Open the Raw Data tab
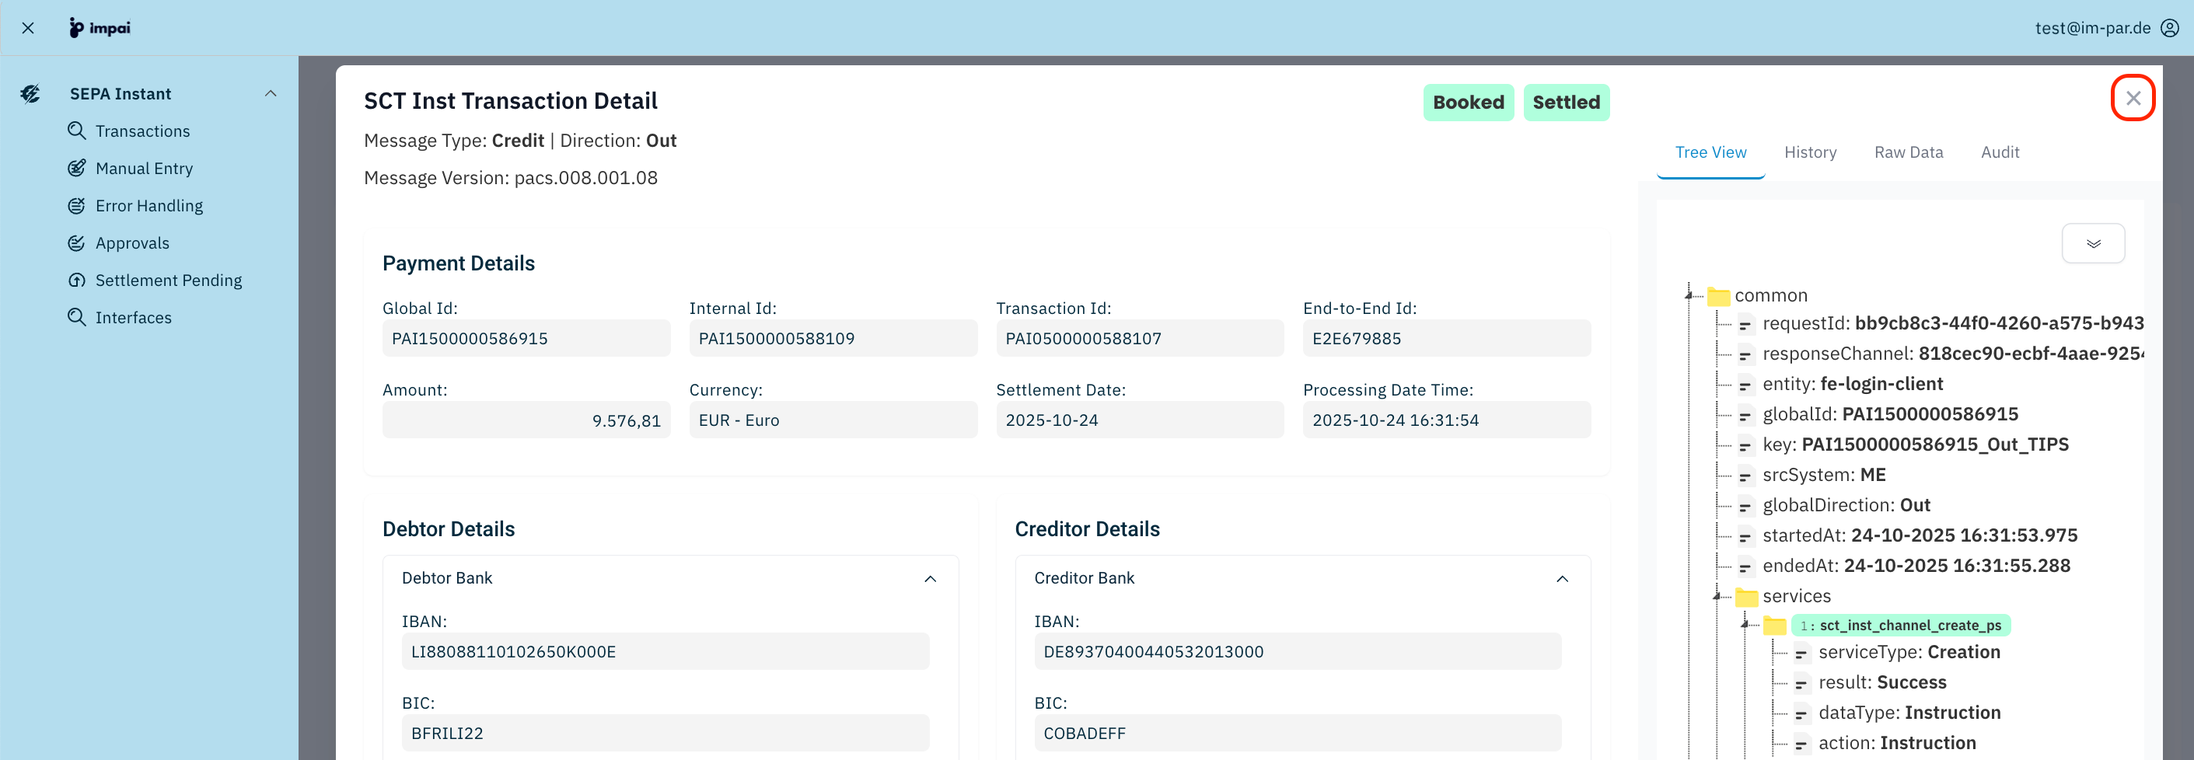 pos(1908,152)
